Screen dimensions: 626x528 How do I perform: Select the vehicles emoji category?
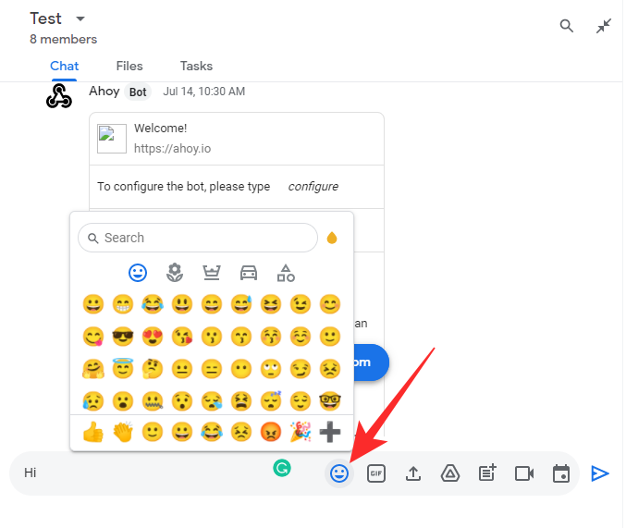[249, 273]
